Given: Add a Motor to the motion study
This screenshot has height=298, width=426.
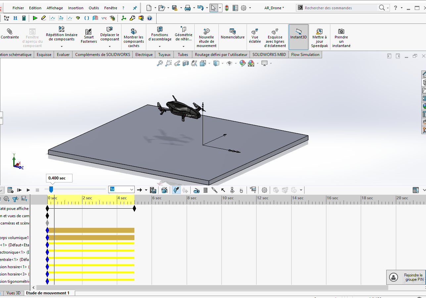Looking at the screenshot, I should click(197, 190).
